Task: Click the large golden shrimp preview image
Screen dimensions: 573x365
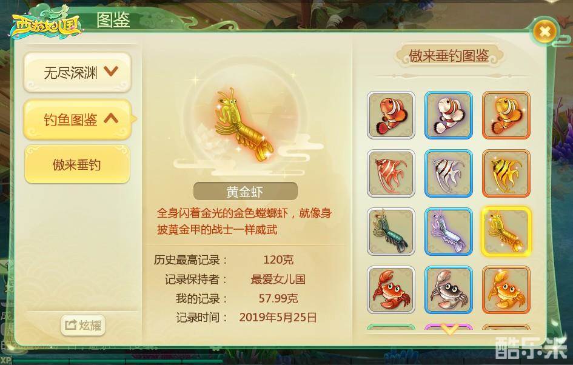Action: click(243, 126)
